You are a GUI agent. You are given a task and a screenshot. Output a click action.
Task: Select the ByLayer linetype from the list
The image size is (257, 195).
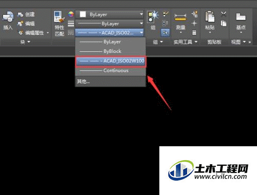point(111,42)
